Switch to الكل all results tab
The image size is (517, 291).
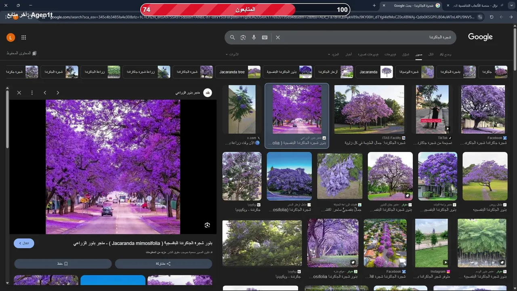tap(431, 54)
